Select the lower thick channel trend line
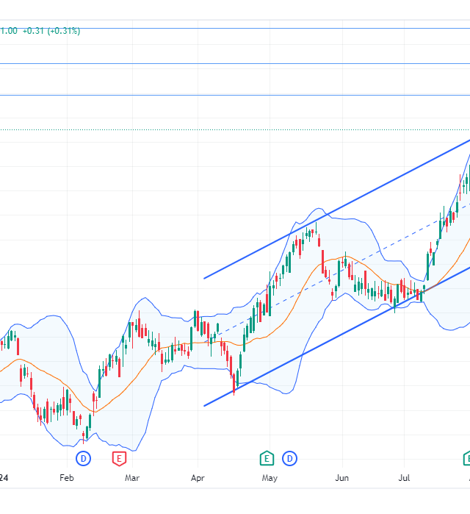 pyautogui.click(x=337, y=337)
